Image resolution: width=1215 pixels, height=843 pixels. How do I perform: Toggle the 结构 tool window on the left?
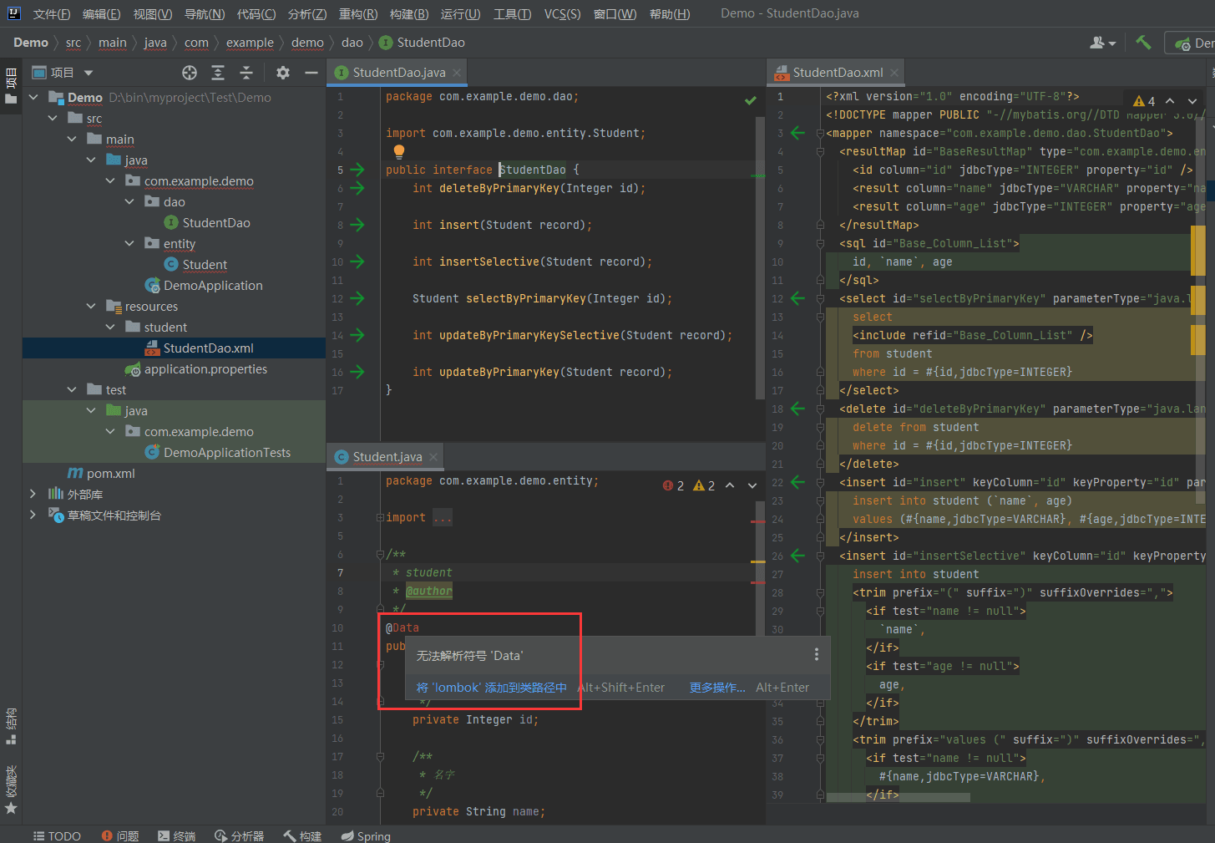[x=11, y=724]
